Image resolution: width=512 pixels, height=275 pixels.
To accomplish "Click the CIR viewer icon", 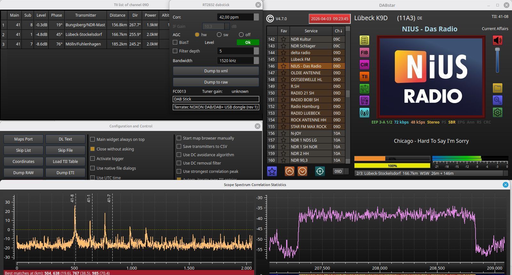I will coord(364,65).
